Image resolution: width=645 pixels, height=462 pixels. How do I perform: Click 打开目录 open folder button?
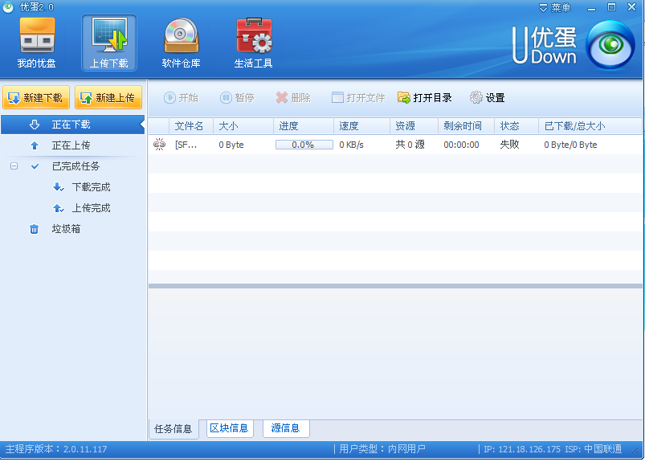[x=425, y=98]
